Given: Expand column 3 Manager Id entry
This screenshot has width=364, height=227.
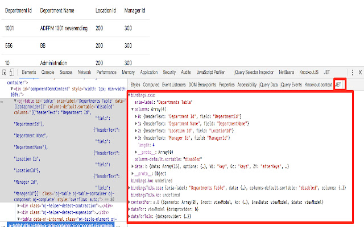Looking at the screenshot, I should tap(136, 138).
